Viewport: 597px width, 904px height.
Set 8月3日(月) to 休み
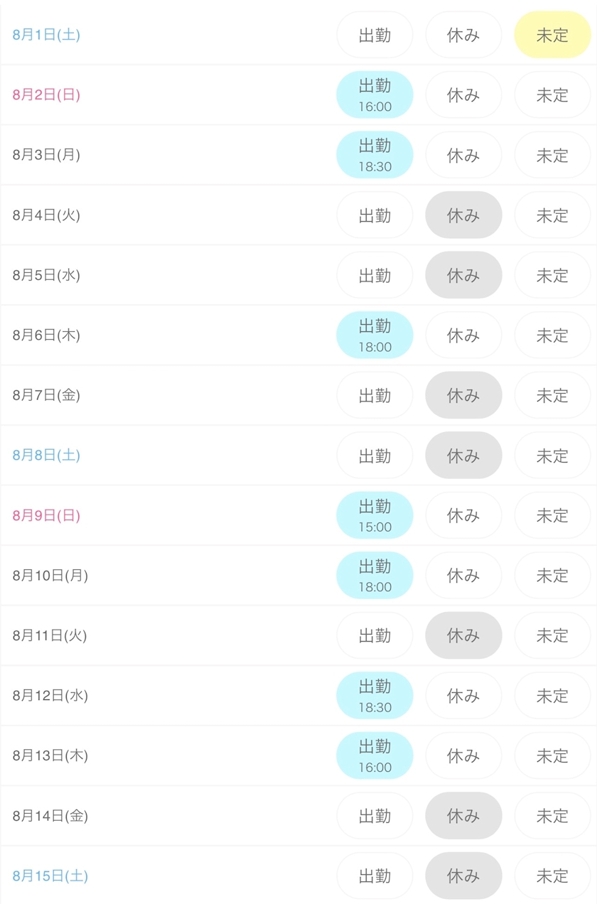(x=463, y=155)
